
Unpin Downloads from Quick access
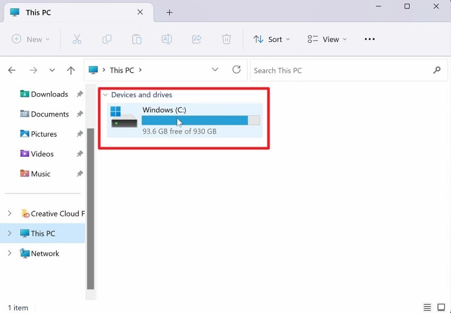pos(80,94)
